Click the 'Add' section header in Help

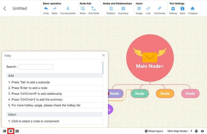click(54, 76)
